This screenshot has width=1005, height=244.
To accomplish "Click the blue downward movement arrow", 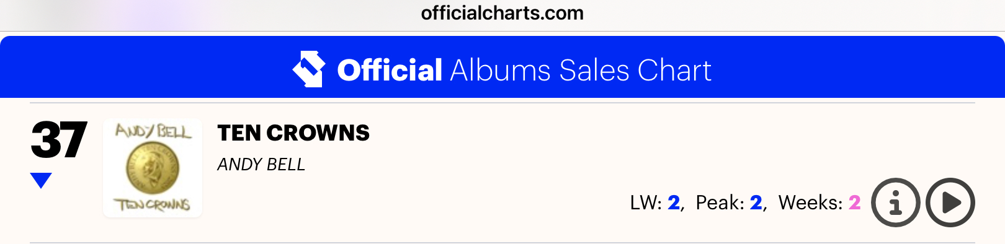I will tap(41, 180).
